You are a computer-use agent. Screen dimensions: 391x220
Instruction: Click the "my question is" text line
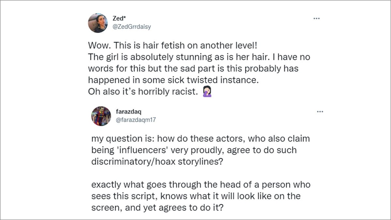point(200,139)
